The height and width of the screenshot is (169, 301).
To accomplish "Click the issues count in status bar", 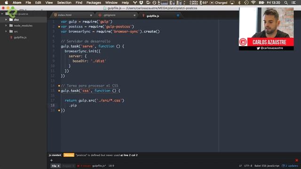I will pyautogui.click(x=84, y=166).
